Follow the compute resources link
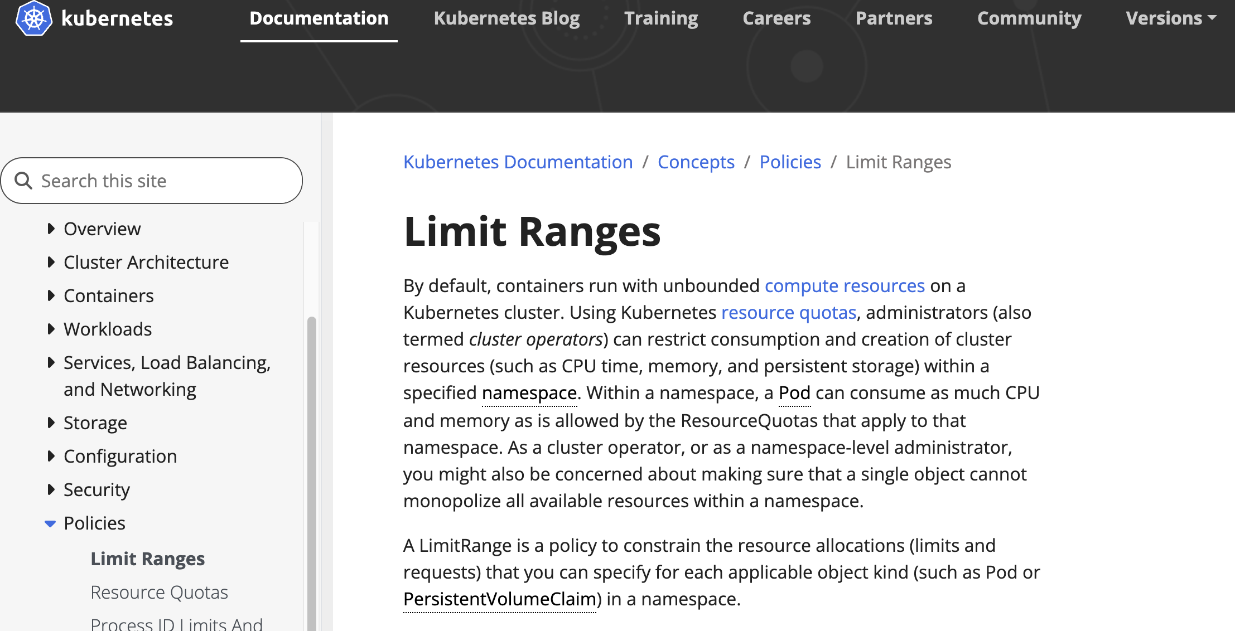The image size is (1235, 631). click(845, 285)
